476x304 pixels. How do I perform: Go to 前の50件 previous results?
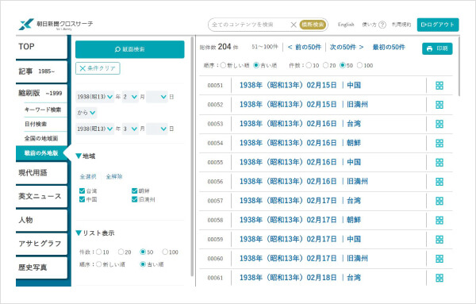point(304,47)
